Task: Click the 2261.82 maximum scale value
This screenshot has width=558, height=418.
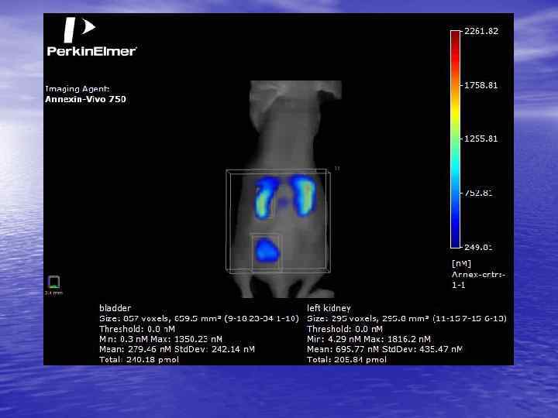Action: [481, 31]
